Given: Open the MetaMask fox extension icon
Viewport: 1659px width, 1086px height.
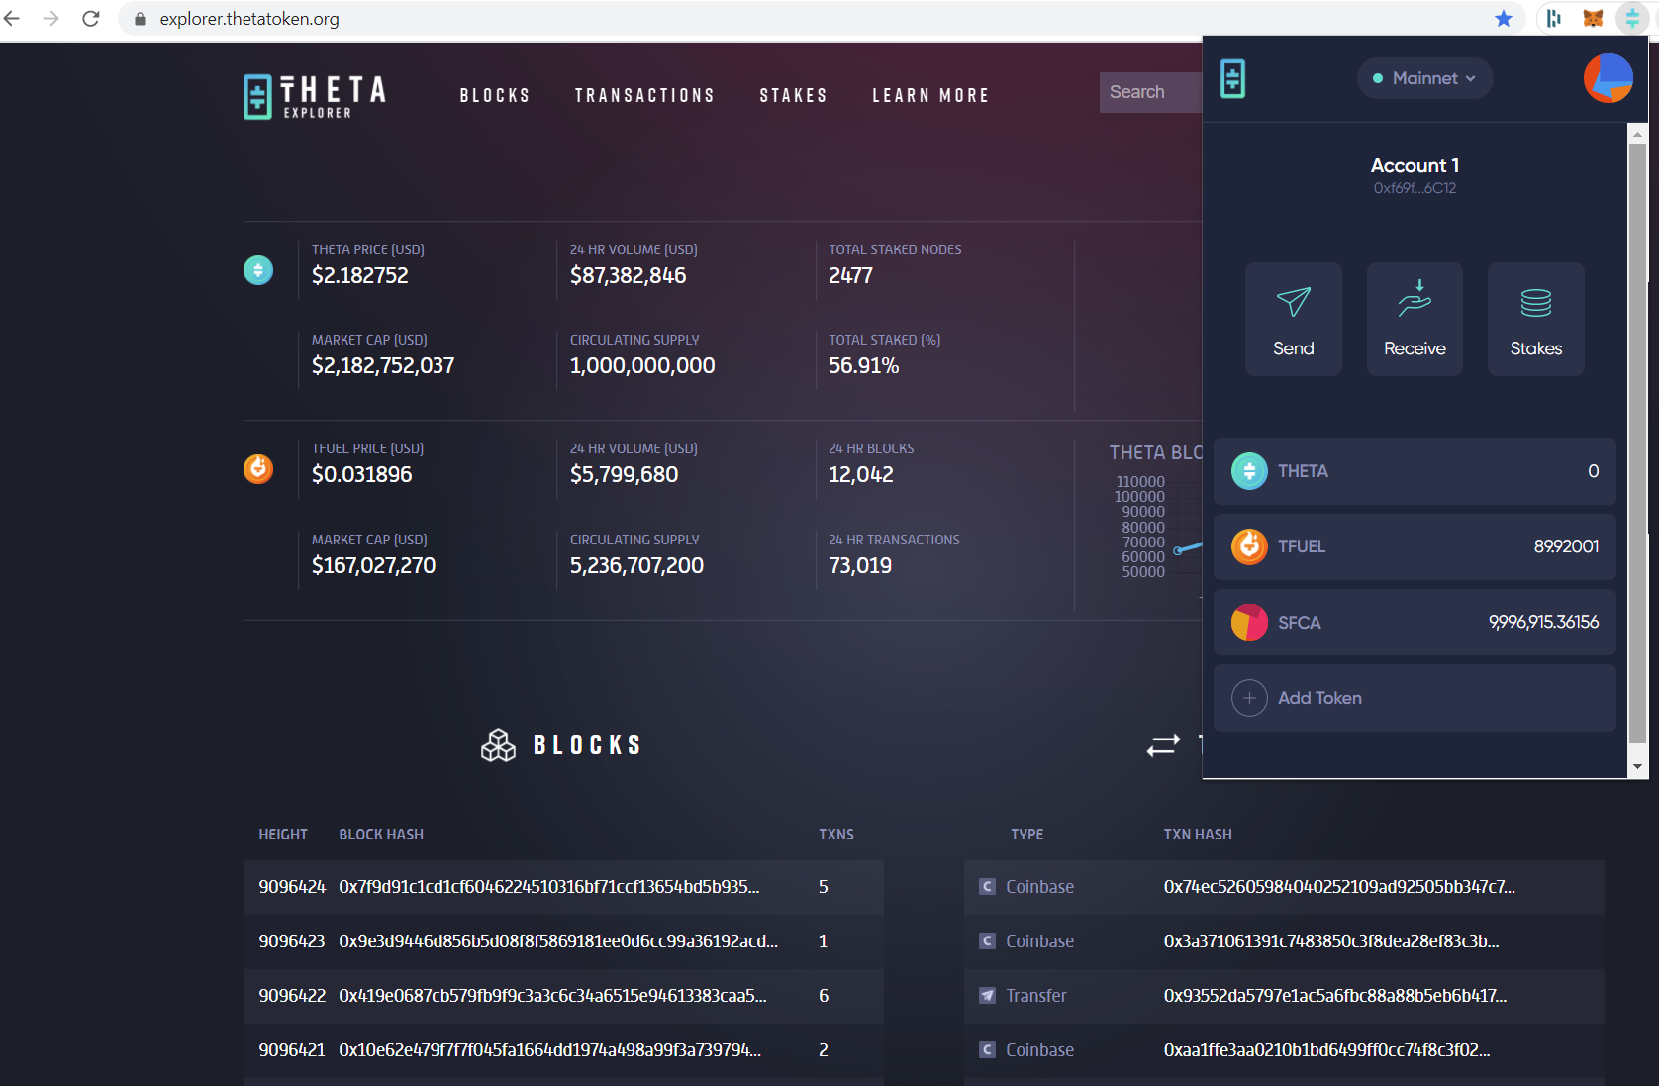Looking at the screenshot, I should pos(1593,19).
